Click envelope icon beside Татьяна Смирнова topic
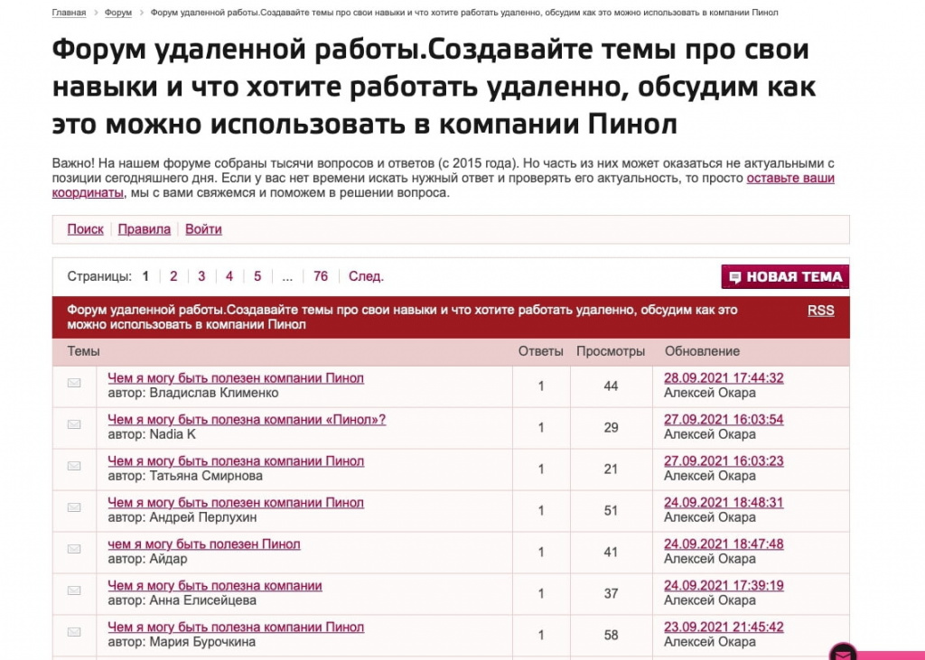The width and height of the screenshot is (925, 660). (74, 466)
